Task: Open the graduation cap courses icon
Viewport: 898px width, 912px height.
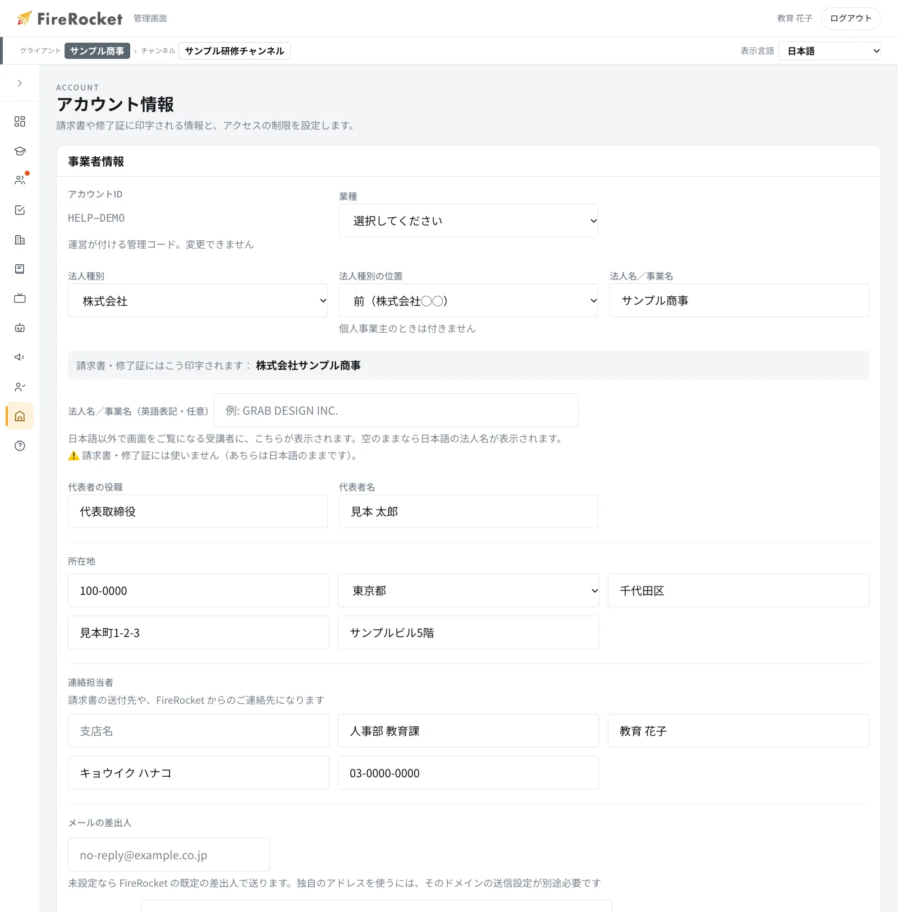Action: [x=20, y=151]
